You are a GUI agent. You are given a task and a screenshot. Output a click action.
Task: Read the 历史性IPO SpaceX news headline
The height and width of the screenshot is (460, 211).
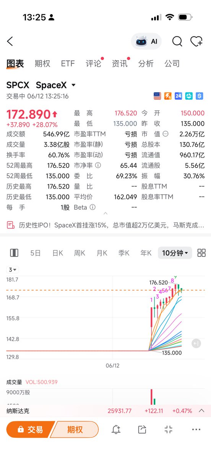(x=111, y=225)
